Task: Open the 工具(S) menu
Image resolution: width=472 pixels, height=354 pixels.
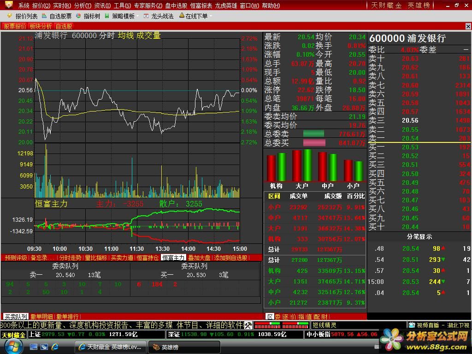Action: pos(122,6)
